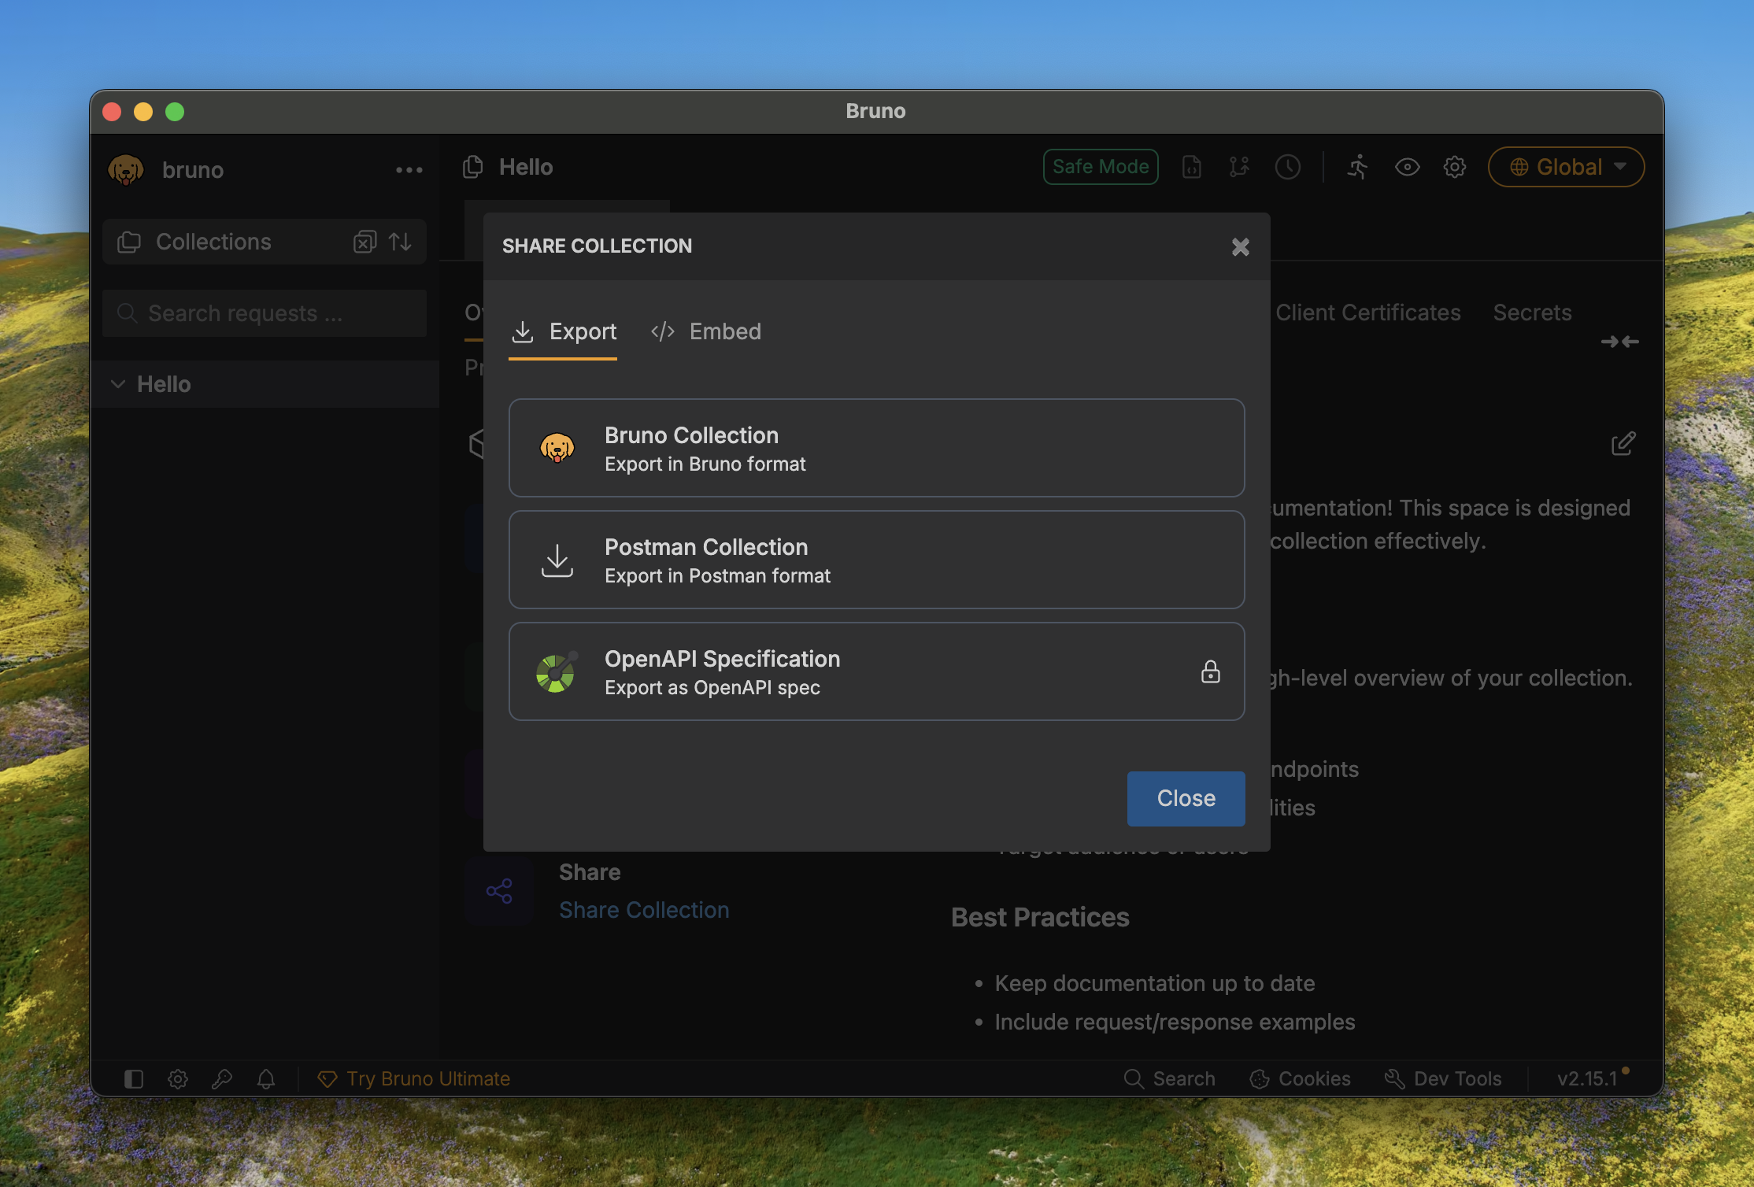1754x1187 pixels.
Task: Open collection settings gear in the top toolbar
Action: tap(1454, 167)
